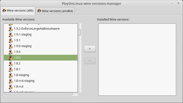This screenshot has height=103, width=183.
Task: Click the wine icon of highlighted 1.8.5
Action: (x=11, y=58)
